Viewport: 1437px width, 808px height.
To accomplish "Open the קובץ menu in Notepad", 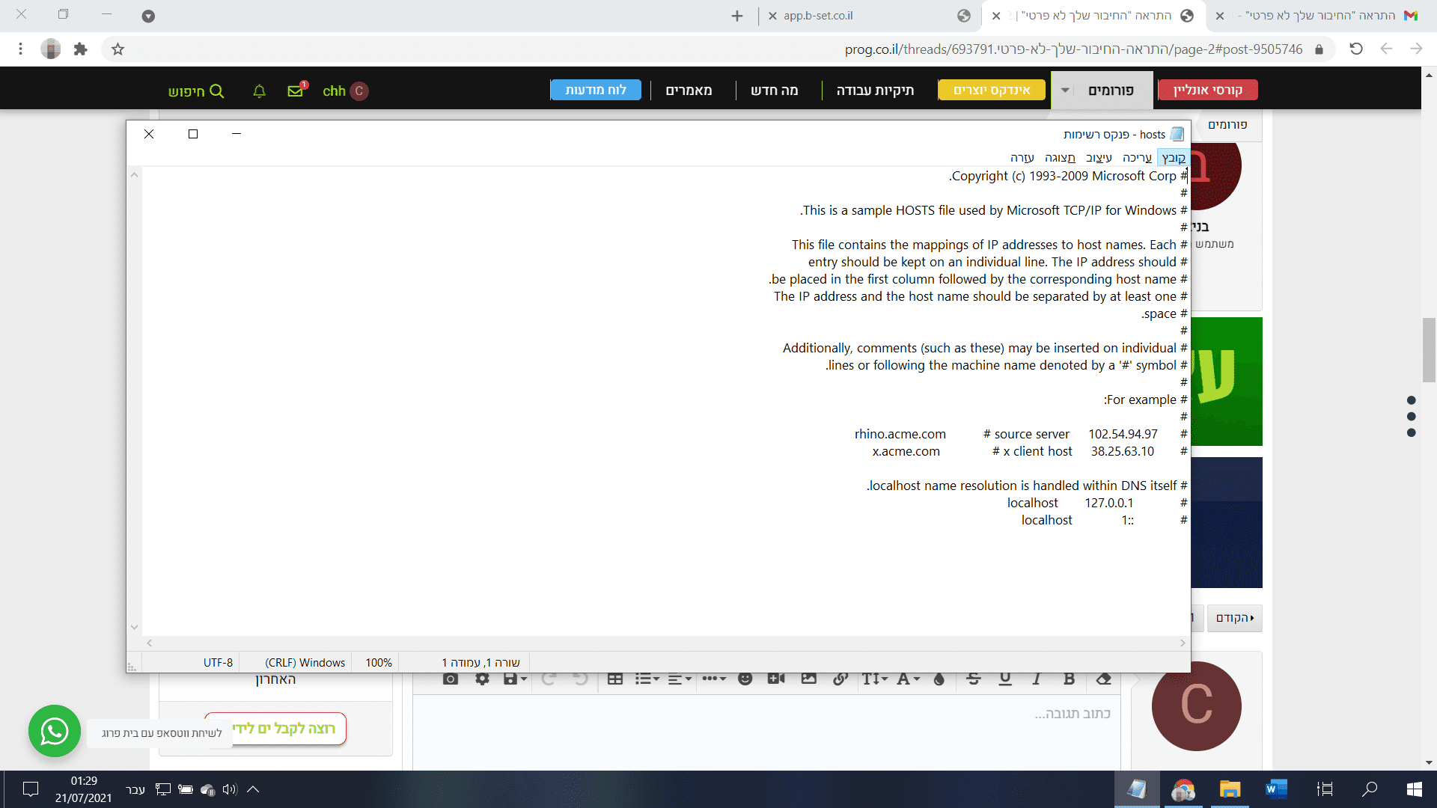I will click(1173, 157).
